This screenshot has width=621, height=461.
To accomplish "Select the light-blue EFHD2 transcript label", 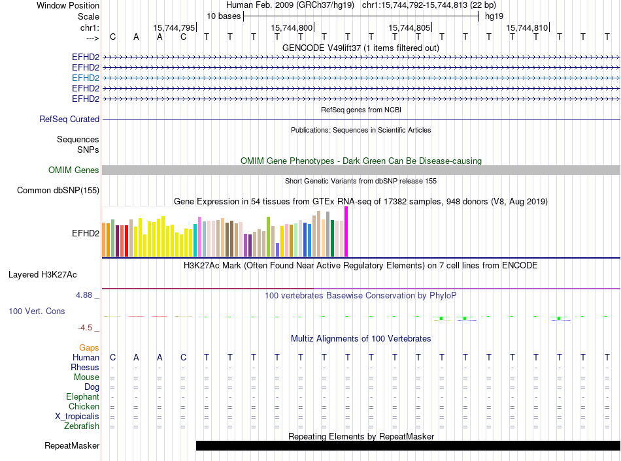I will [86, 78].
